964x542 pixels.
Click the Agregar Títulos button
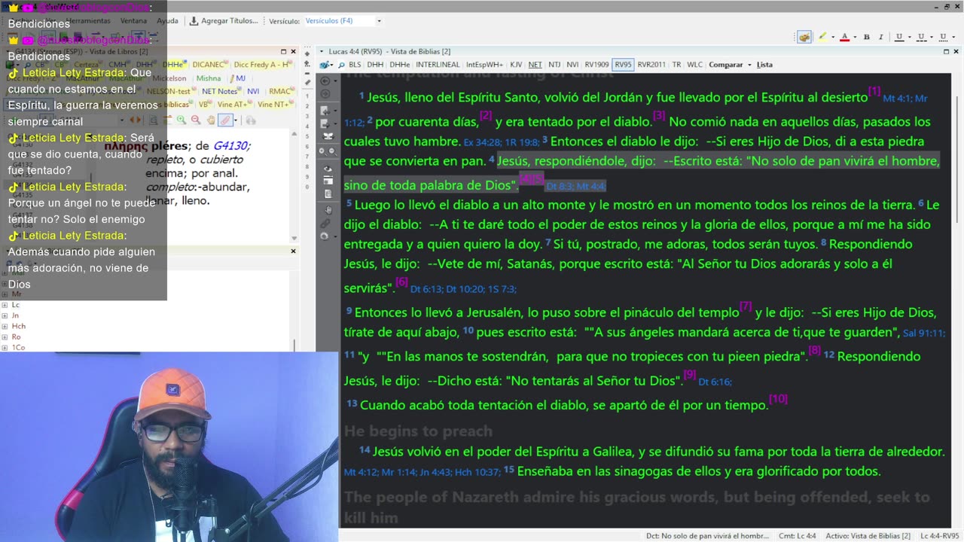[224, 21]
